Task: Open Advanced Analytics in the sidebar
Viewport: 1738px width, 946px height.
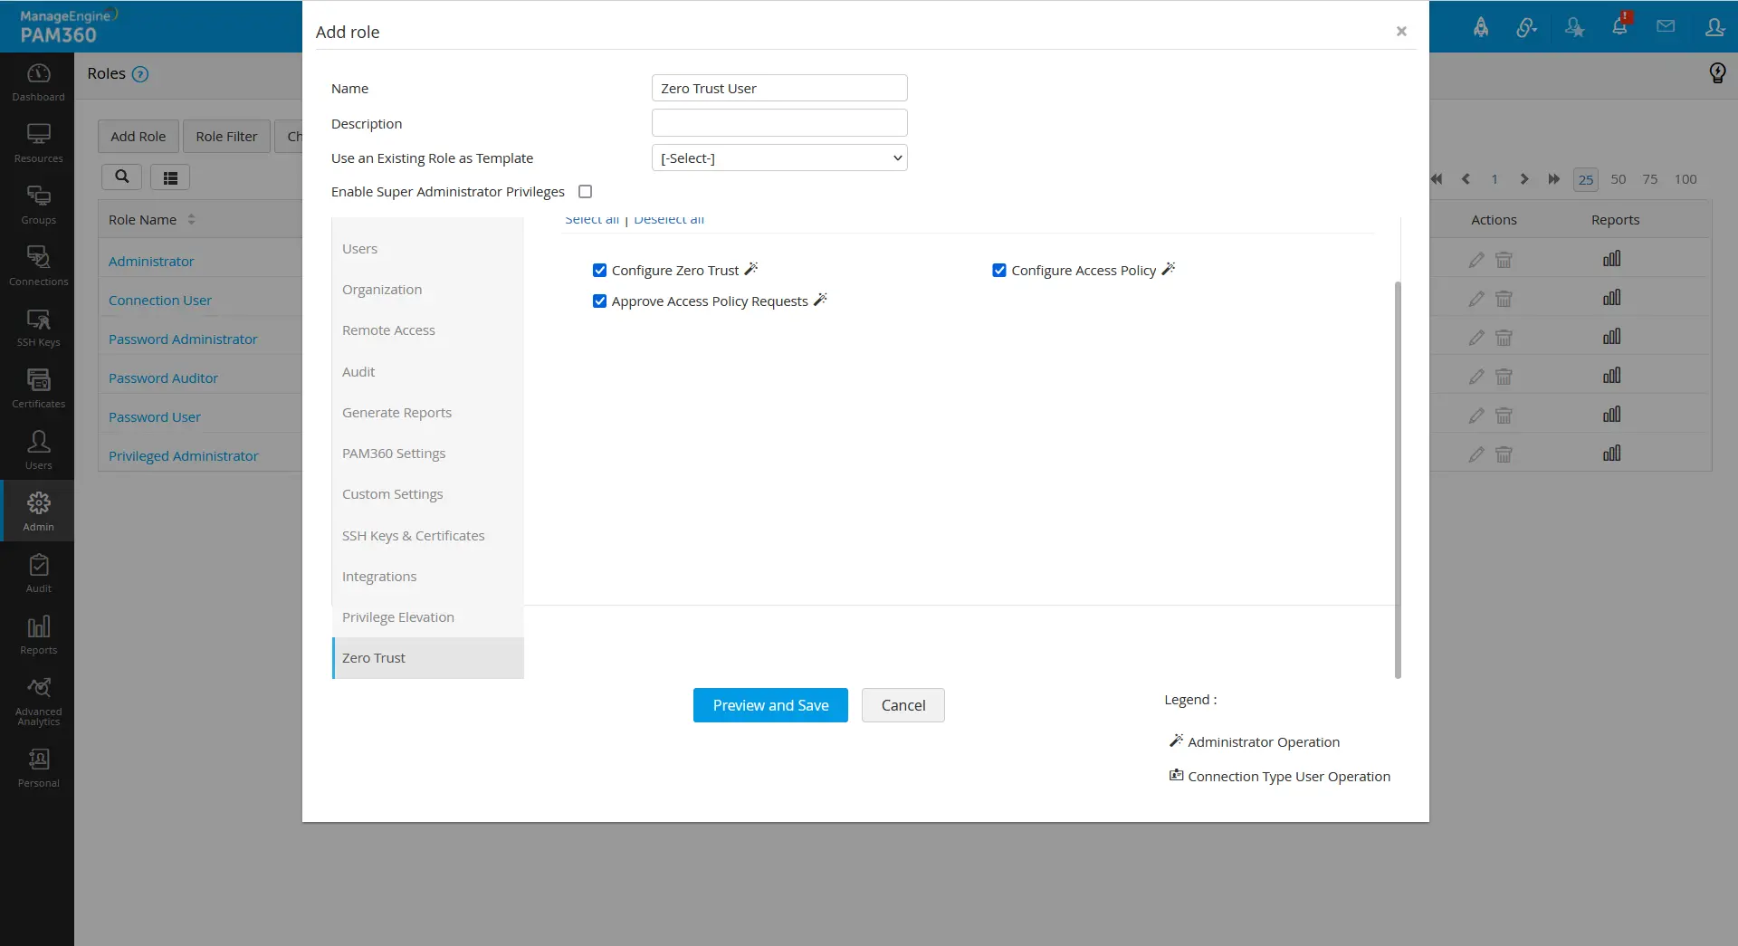Action: [x=38, y=702]
